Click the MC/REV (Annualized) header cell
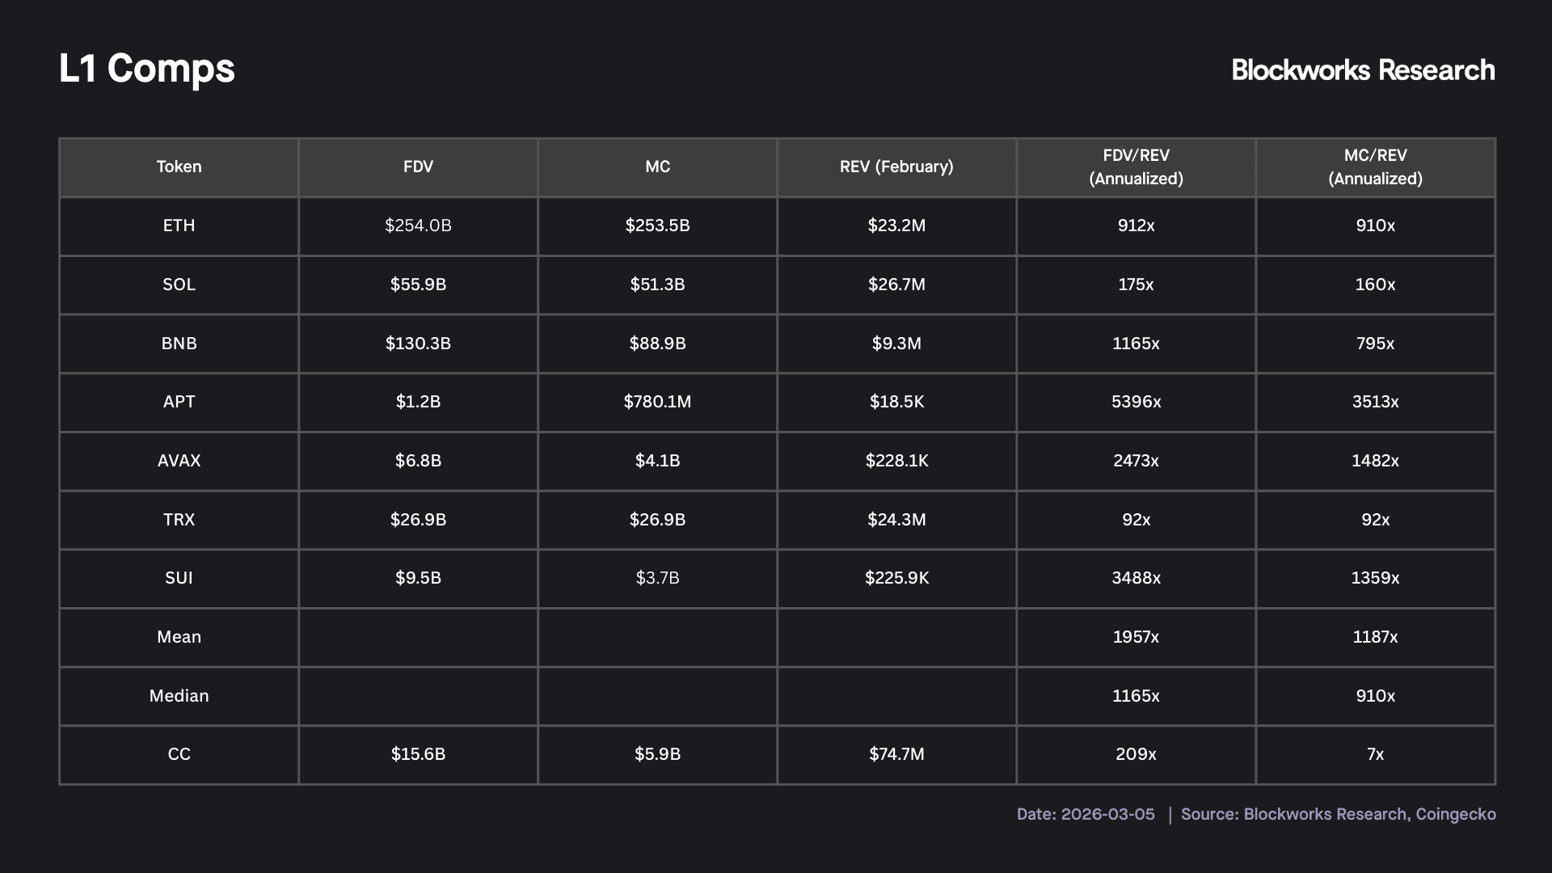 [x=1375, y=167]
